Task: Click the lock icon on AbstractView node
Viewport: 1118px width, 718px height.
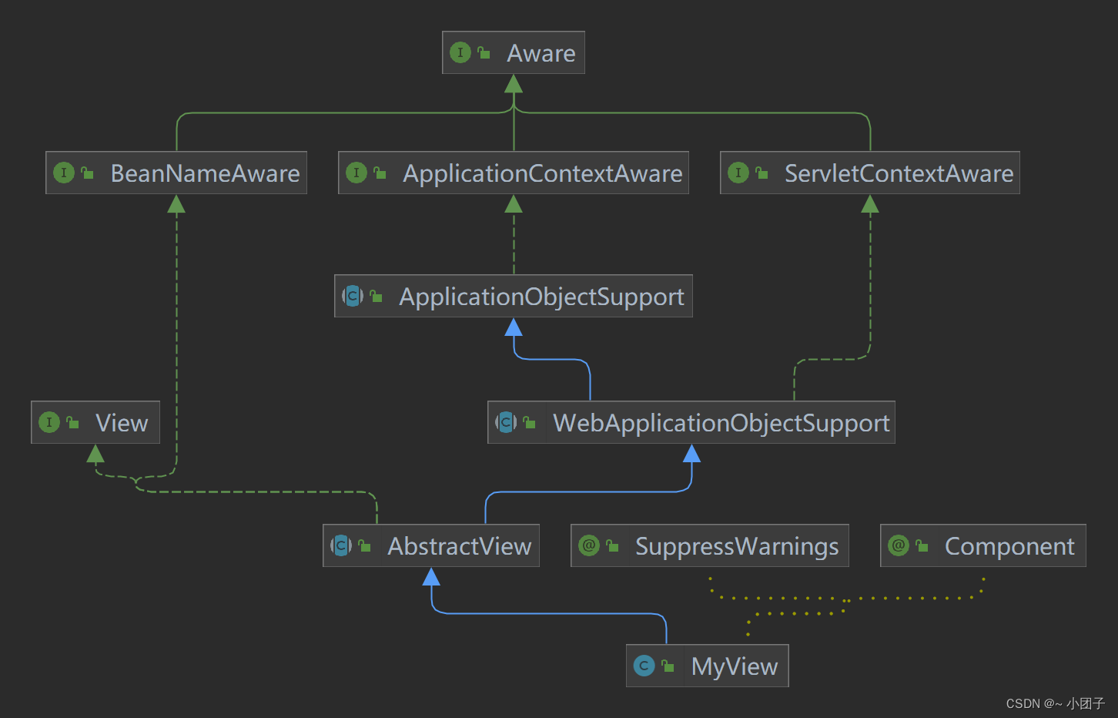Action: tap(365, 545)
